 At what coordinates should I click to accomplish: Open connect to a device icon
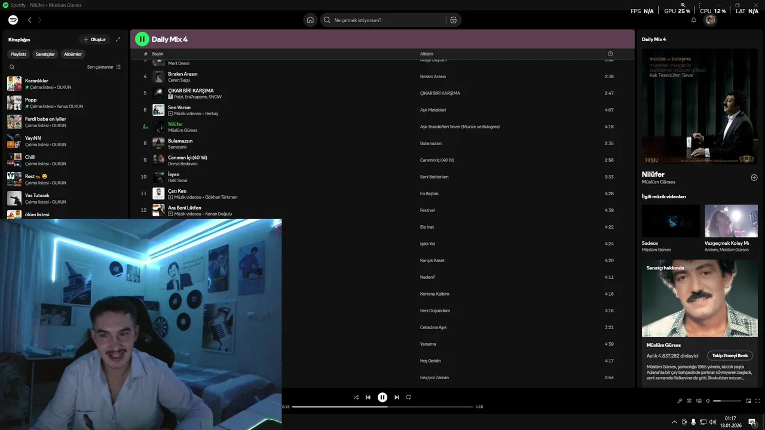point(699,401)
